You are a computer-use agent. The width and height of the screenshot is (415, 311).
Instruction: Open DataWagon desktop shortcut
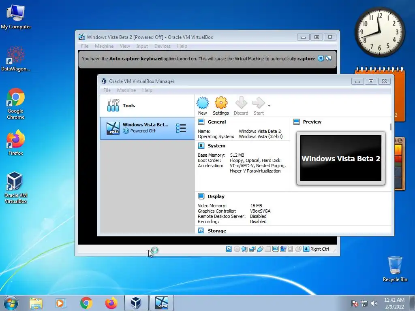(16, 59)
